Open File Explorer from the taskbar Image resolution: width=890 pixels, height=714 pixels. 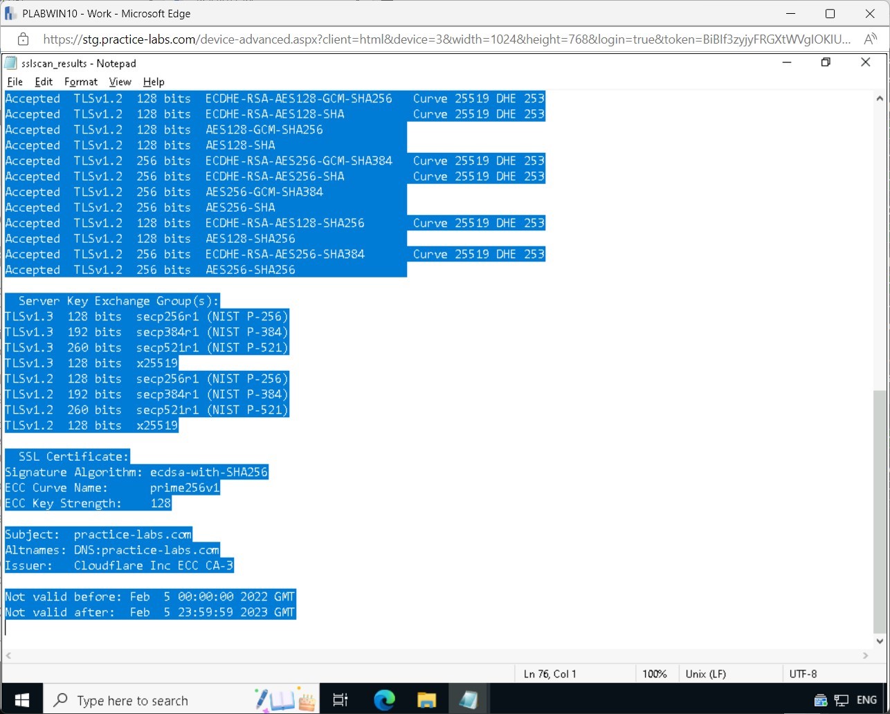click(426, 700)
